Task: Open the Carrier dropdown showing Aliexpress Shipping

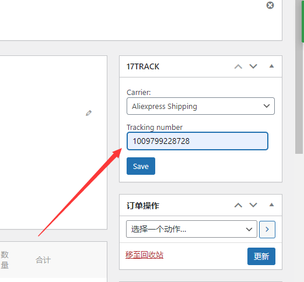Action: [x=201, y=106]
